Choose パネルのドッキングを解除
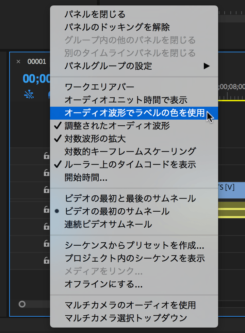 (x=134, y=27)
